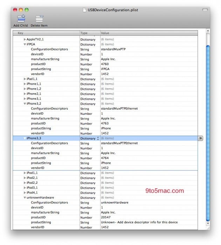Select the standardMuxPTP value under iFPGA
The width and height of the screenshot is (221, 245).
pyautogui.click(x=113, y=49)
